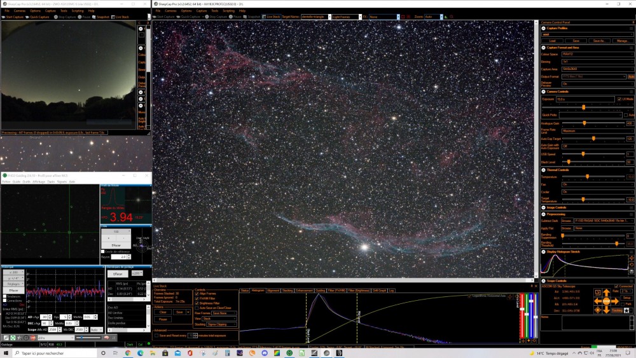Viewport: 636px width, 358px height.
Task: Click the Live Stack Clear button
Action: click(163, 312)
